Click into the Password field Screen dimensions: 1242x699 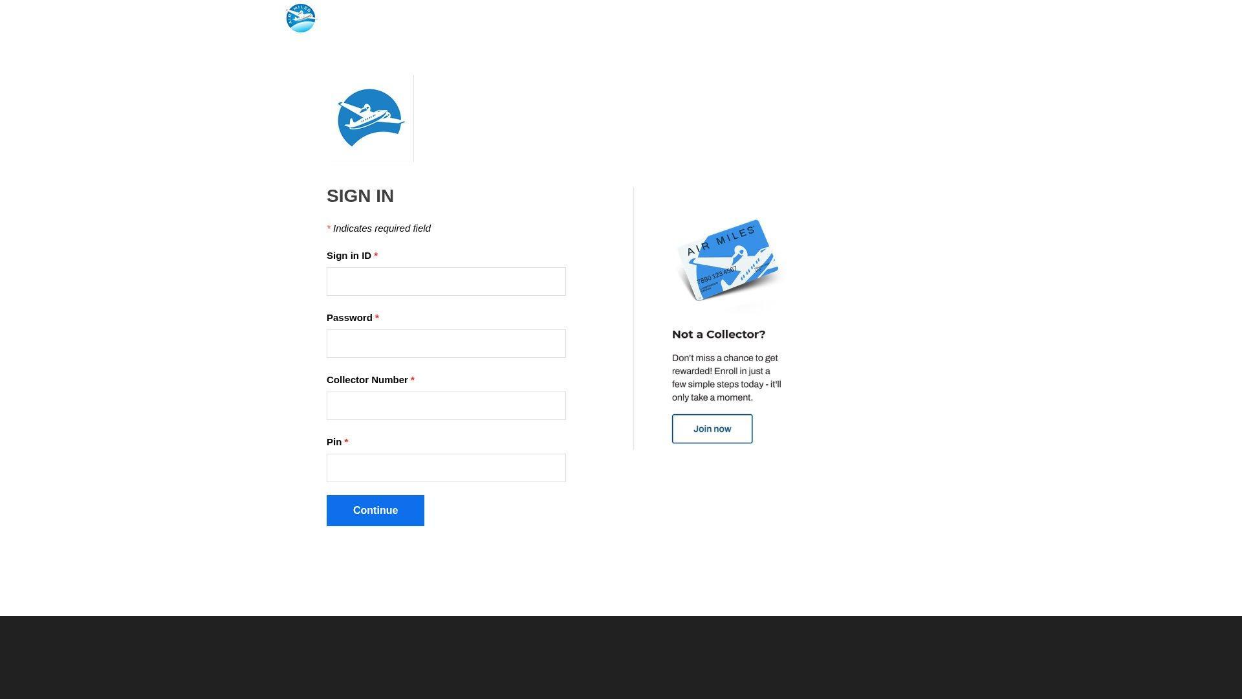coord(446,344)
